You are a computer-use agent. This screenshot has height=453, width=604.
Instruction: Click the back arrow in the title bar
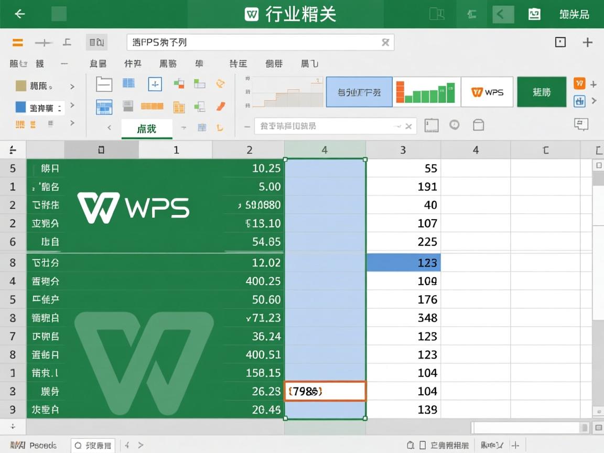coord(19,14)
